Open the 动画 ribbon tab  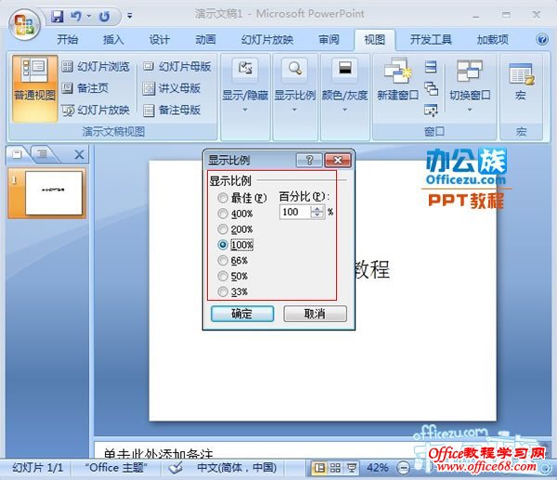pos(205,39)
